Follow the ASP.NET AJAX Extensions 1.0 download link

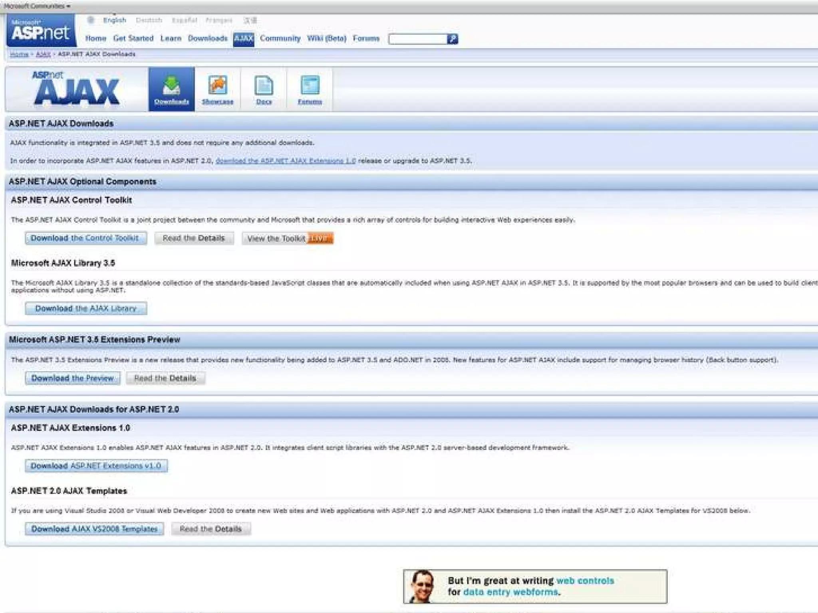coord(285,161)
